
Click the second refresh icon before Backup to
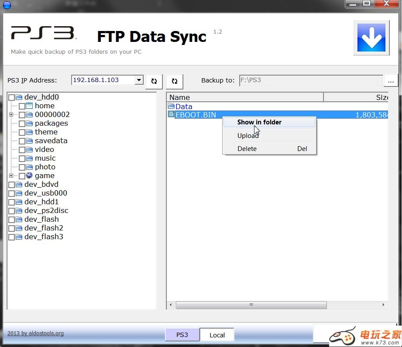click(175, 81)
